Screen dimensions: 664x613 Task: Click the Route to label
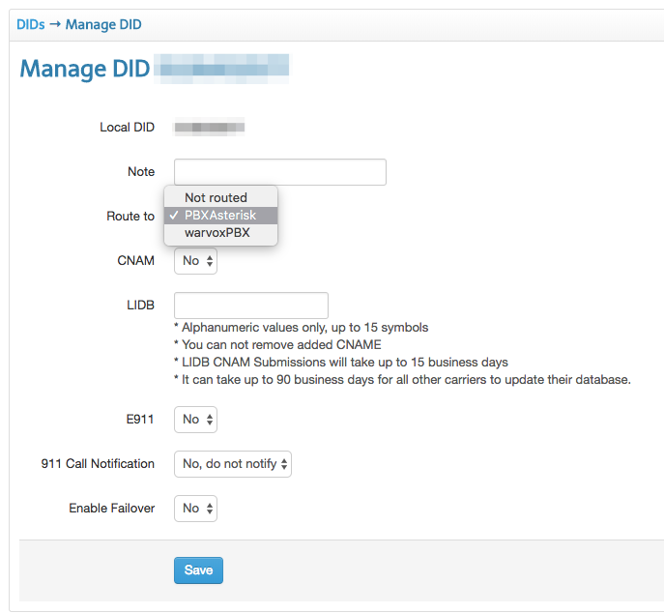130,216
